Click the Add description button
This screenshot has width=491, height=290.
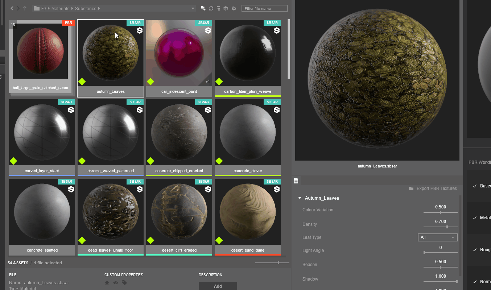click(218, 286)
